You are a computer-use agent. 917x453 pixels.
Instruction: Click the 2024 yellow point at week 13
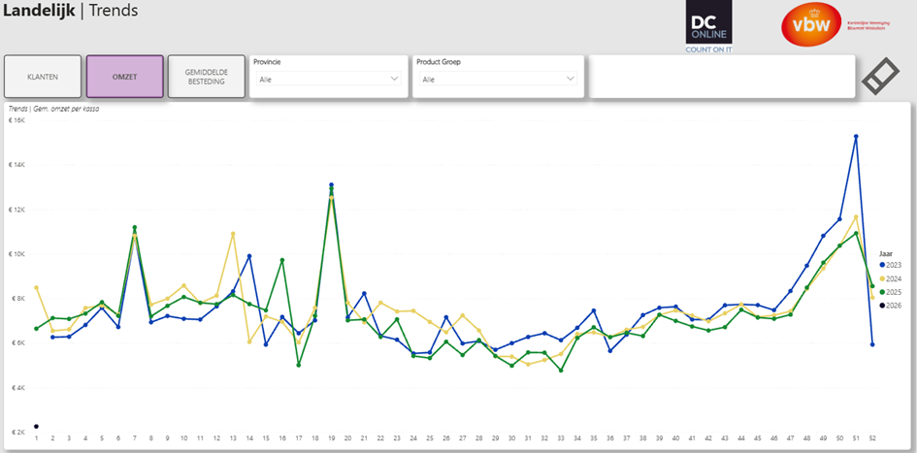pos(233,234)
